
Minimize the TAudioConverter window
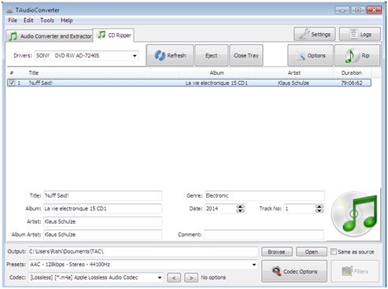342,10
